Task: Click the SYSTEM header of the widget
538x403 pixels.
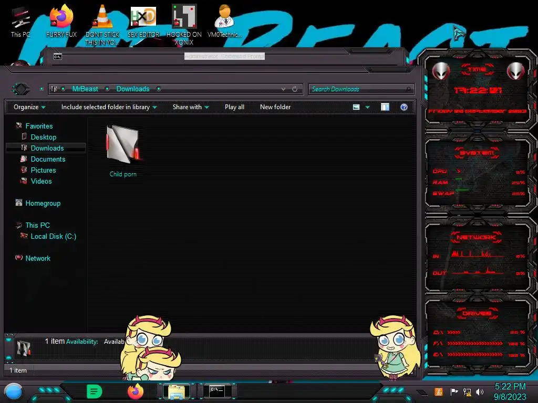Action: pos(477,153)
